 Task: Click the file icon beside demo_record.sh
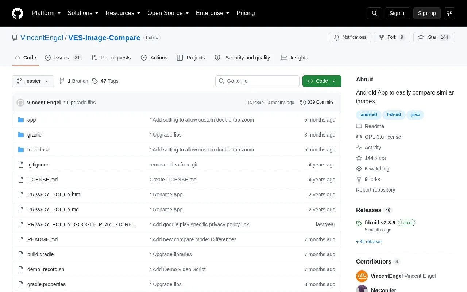[21, 269]
